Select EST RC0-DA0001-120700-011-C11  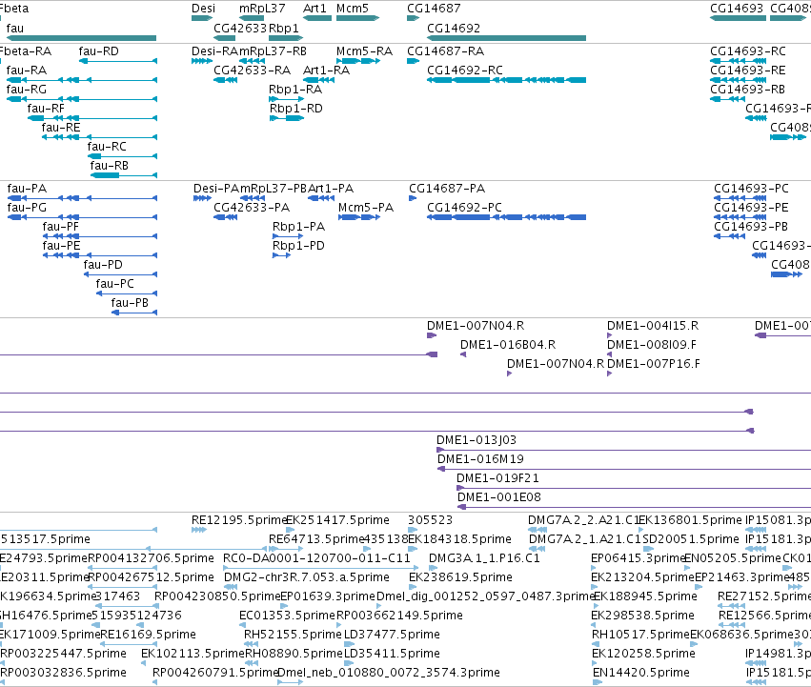point(316,558)
